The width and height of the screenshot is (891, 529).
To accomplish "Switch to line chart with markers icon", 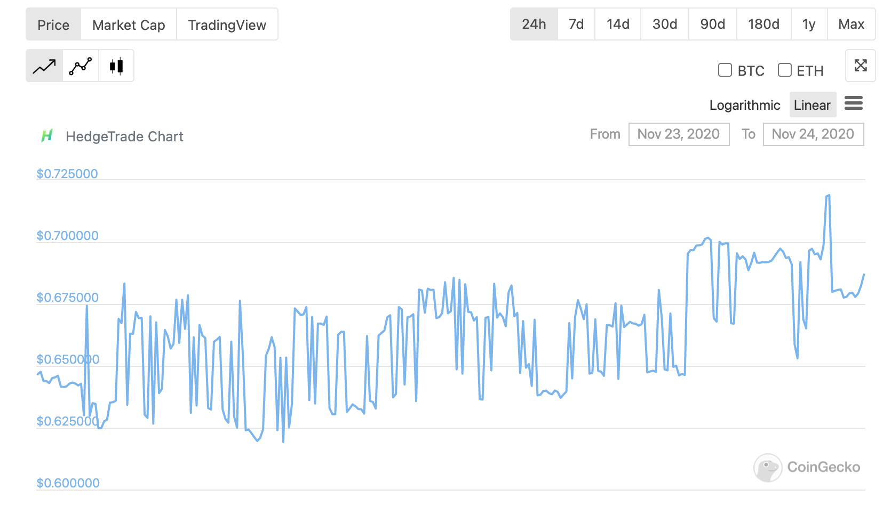I will [x=81, y=66].
